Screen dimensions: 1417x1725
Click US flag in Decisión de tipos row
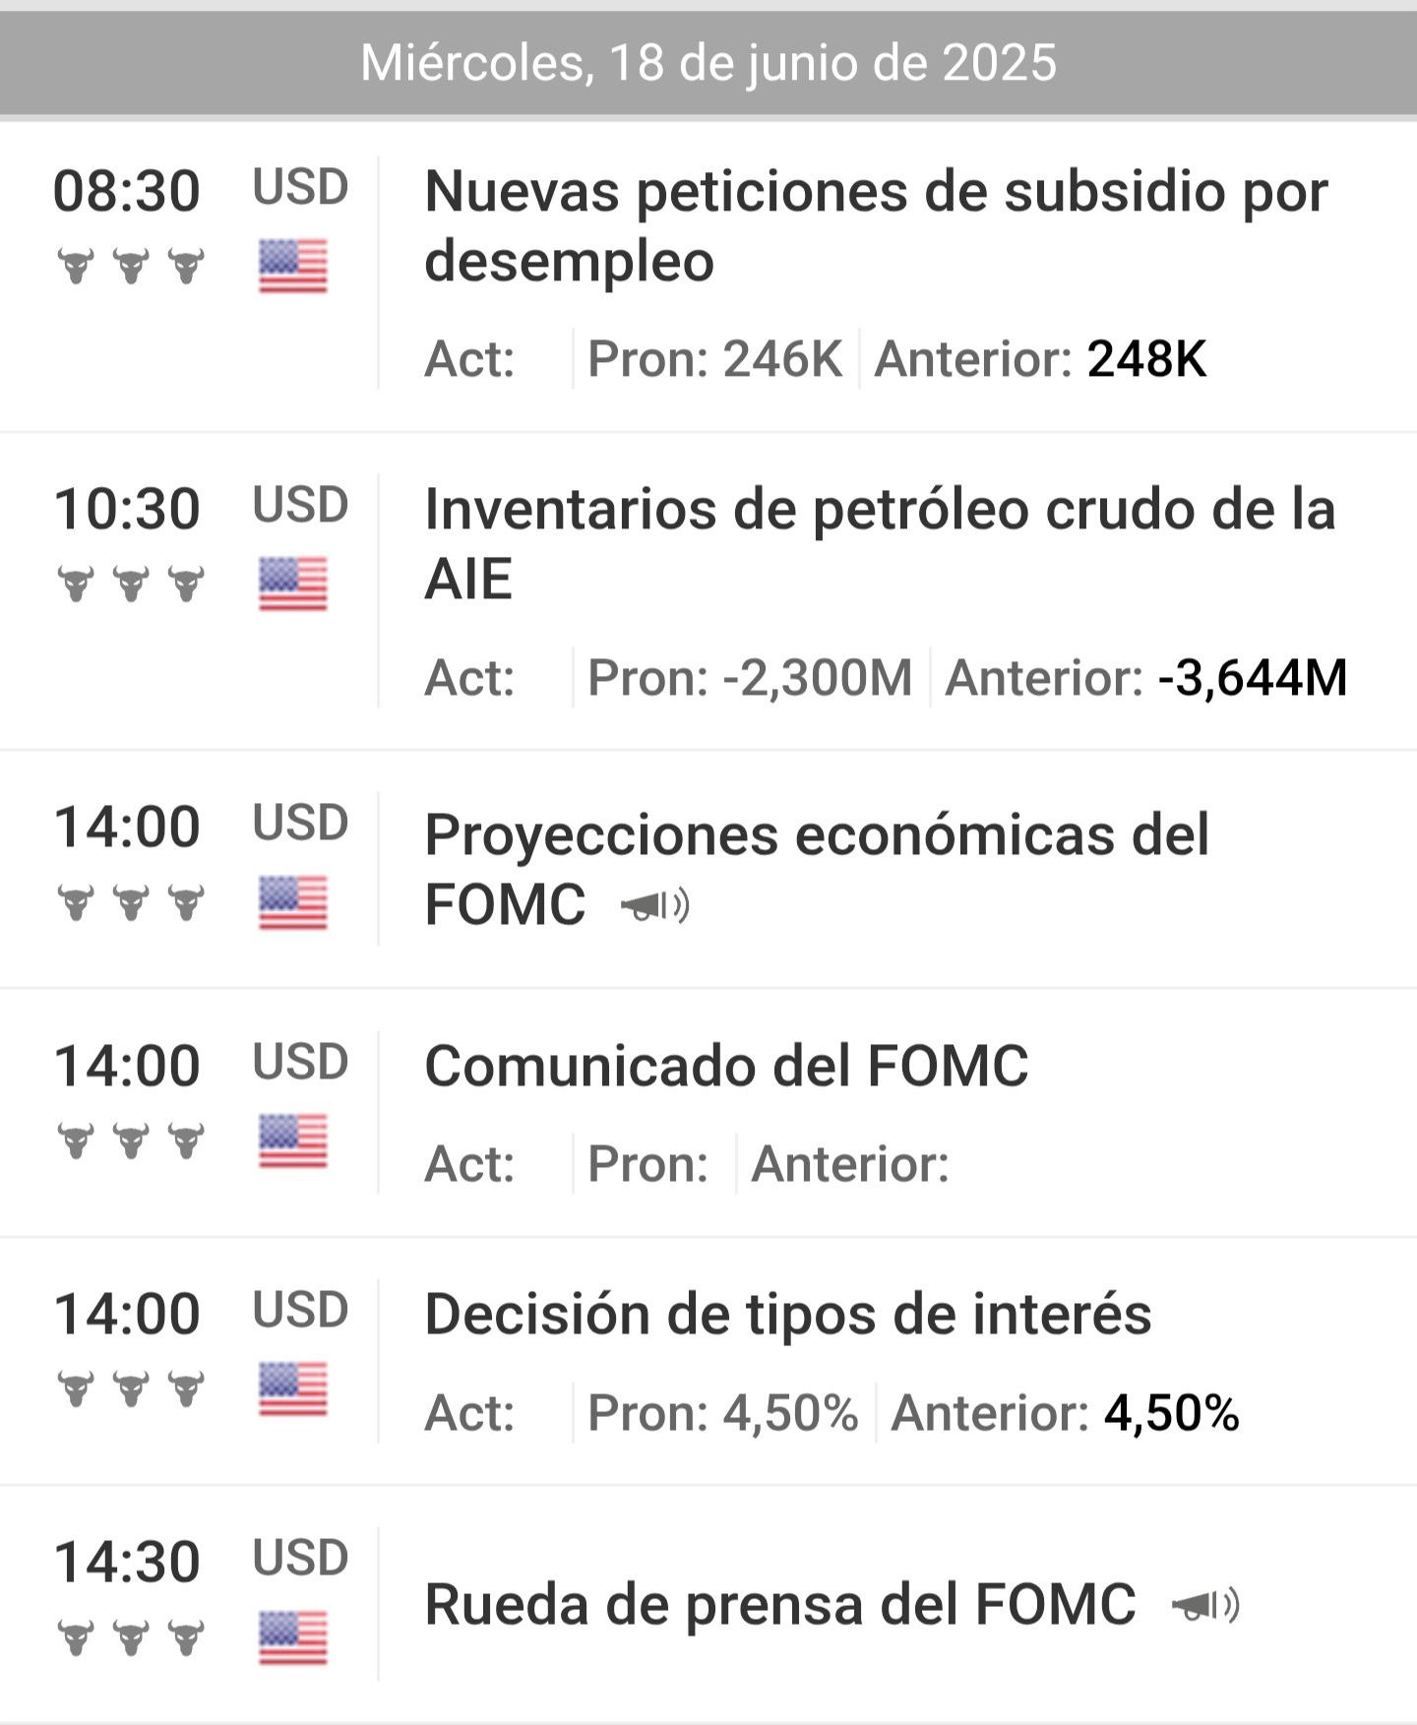click(x=293, y=1389)
